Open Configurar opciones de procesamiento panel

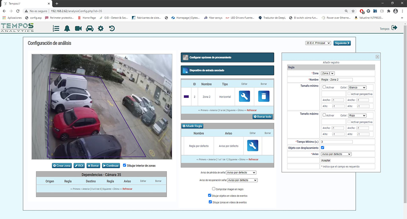(227, 58)
